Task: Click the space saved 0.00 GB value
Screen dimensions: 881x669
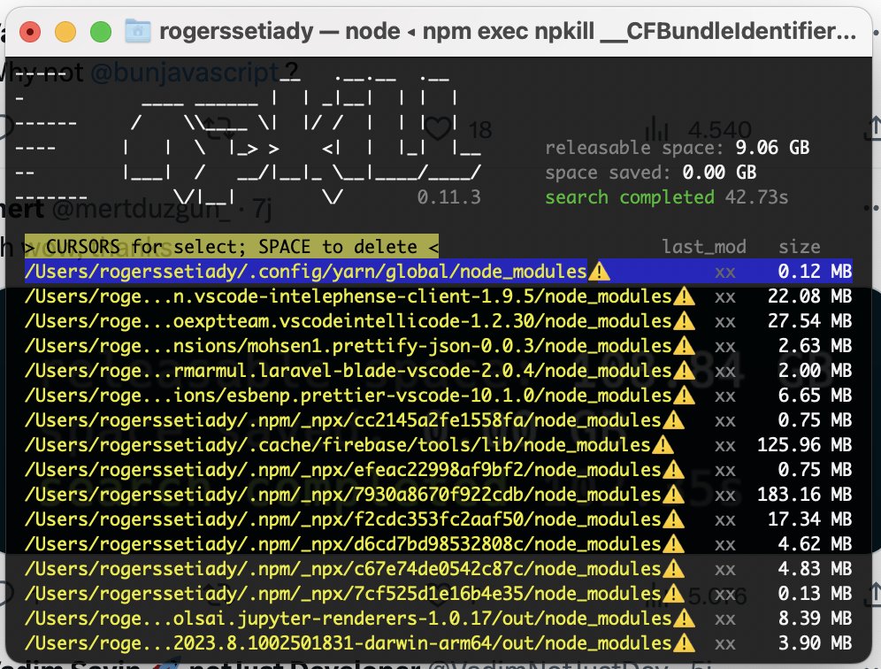Action: point(720,172)
